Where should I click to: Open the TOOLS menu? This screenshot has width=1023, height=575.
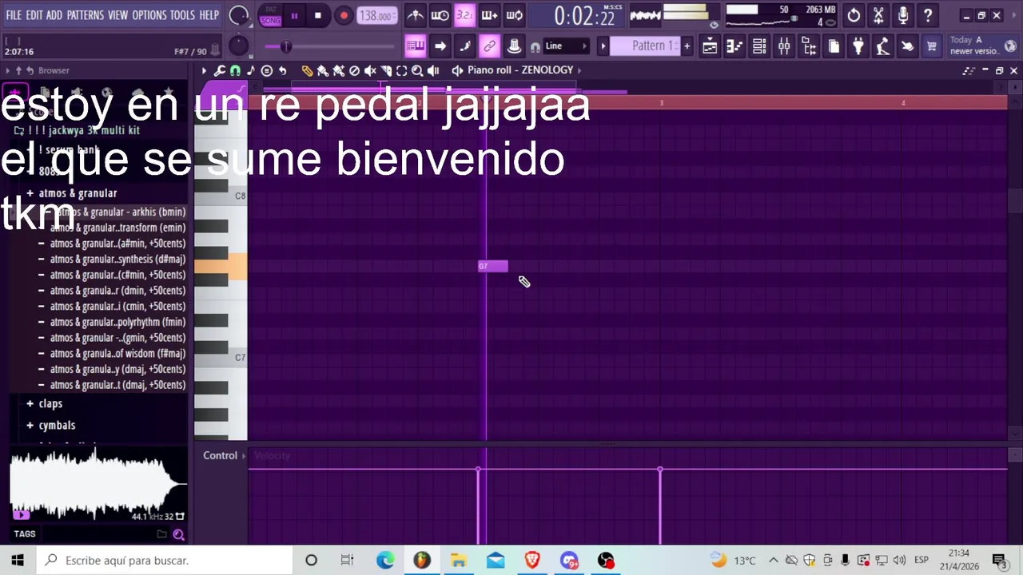pyautogui.click(x=182, y=15)
